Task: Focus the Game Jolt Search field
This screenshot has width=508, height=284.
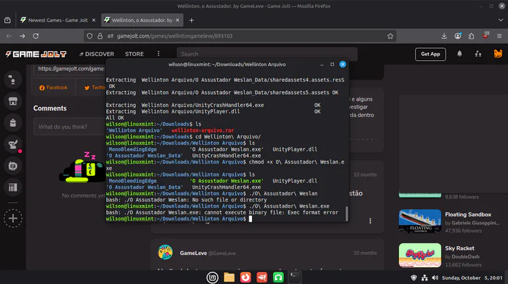Action: (x=267, y=54)
